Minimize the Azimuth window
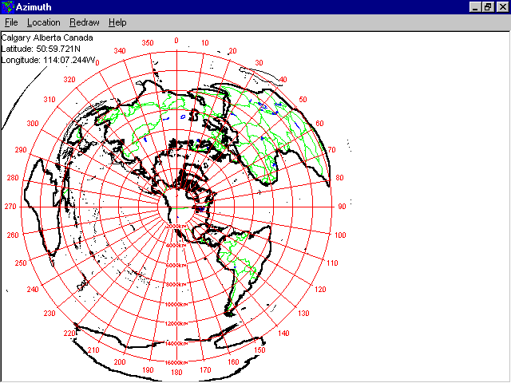Image resolution: width=511 pixels, height=383 pixels. point(475,6)
